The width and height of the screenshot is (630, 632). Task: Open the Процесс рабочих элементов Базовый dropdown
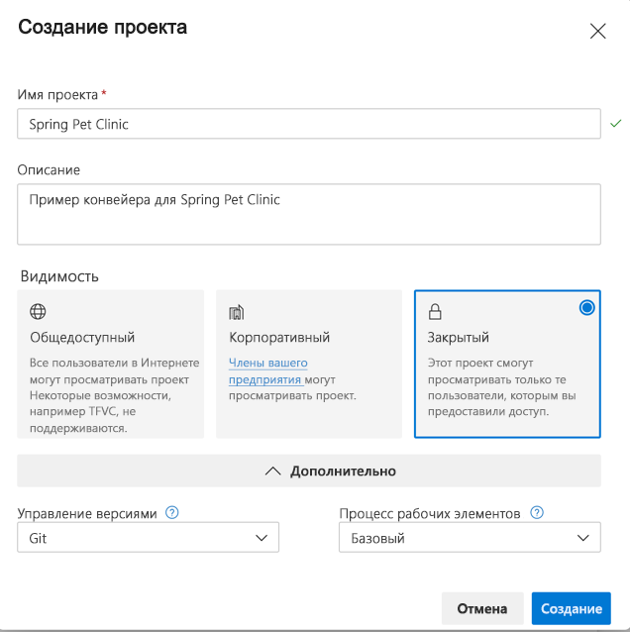(470, 537)
